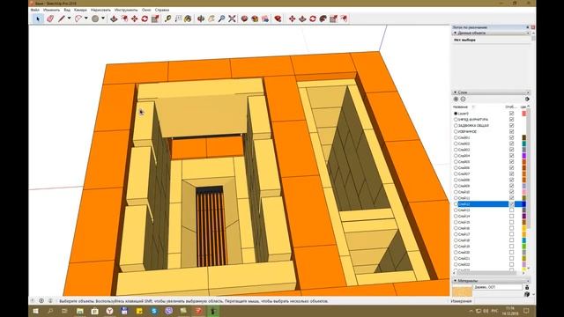Collapse the Материалы panel section
564x317 pixels.
pyautogui.click(x=455, y=280)
